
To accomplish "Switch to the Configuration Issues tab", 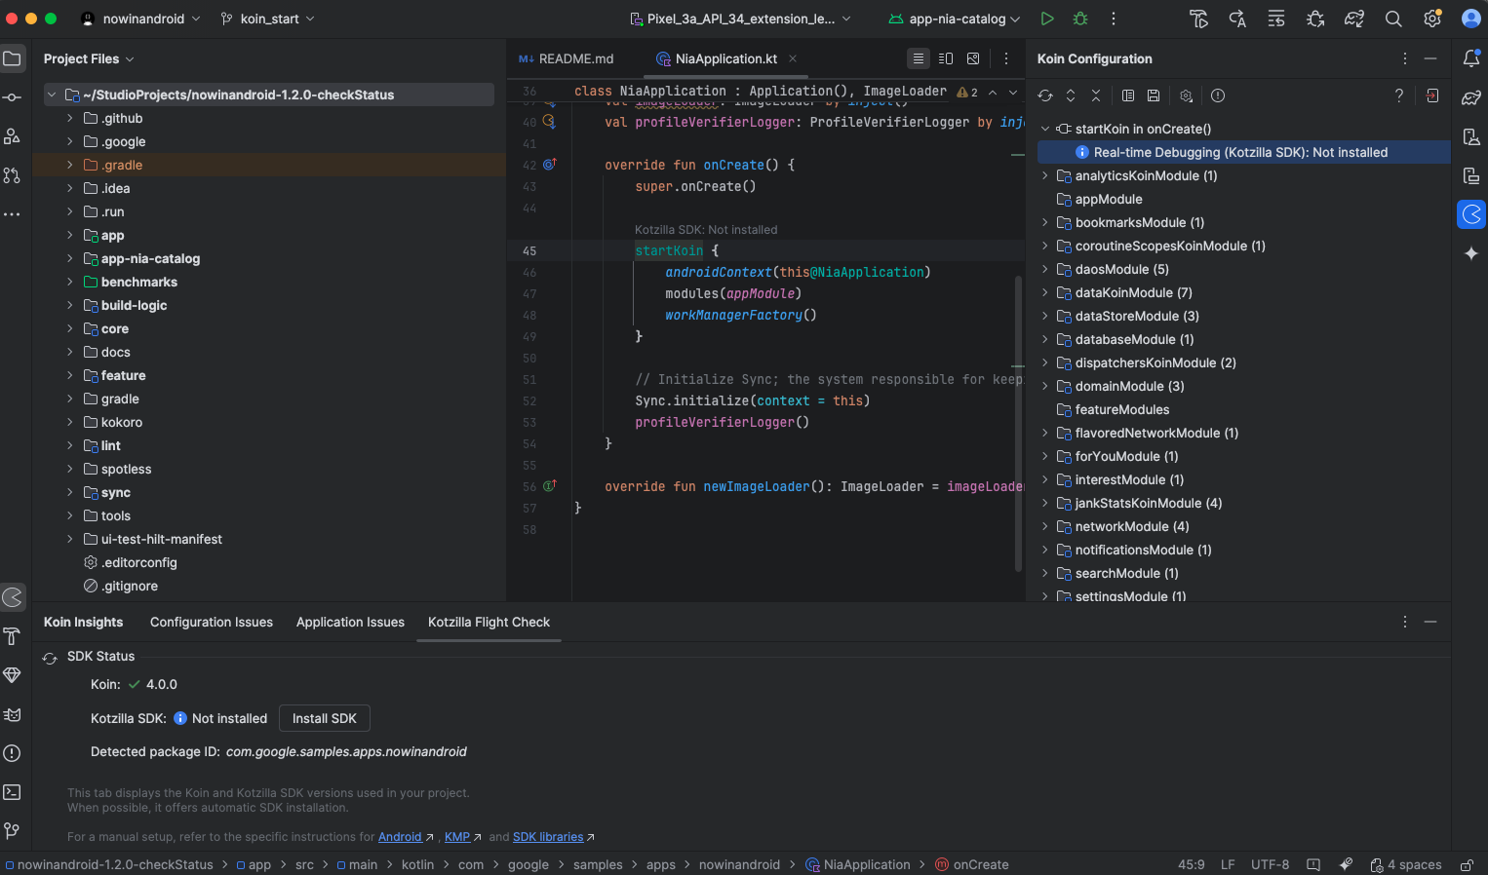I will [x=212, y=622].
